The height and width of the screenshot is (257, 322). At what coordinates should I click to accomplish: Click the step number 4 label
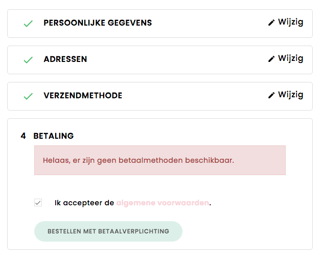[x=24, y=136]
